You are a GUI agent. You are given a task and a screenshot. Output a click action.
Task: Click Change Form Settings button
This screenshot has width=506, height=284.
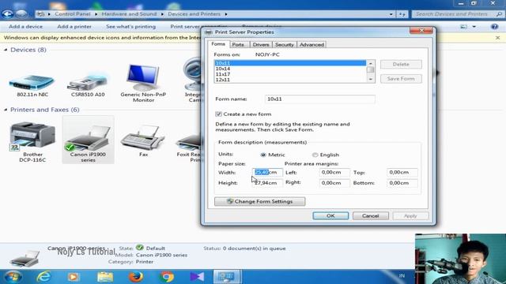click(x=260, y=202)
